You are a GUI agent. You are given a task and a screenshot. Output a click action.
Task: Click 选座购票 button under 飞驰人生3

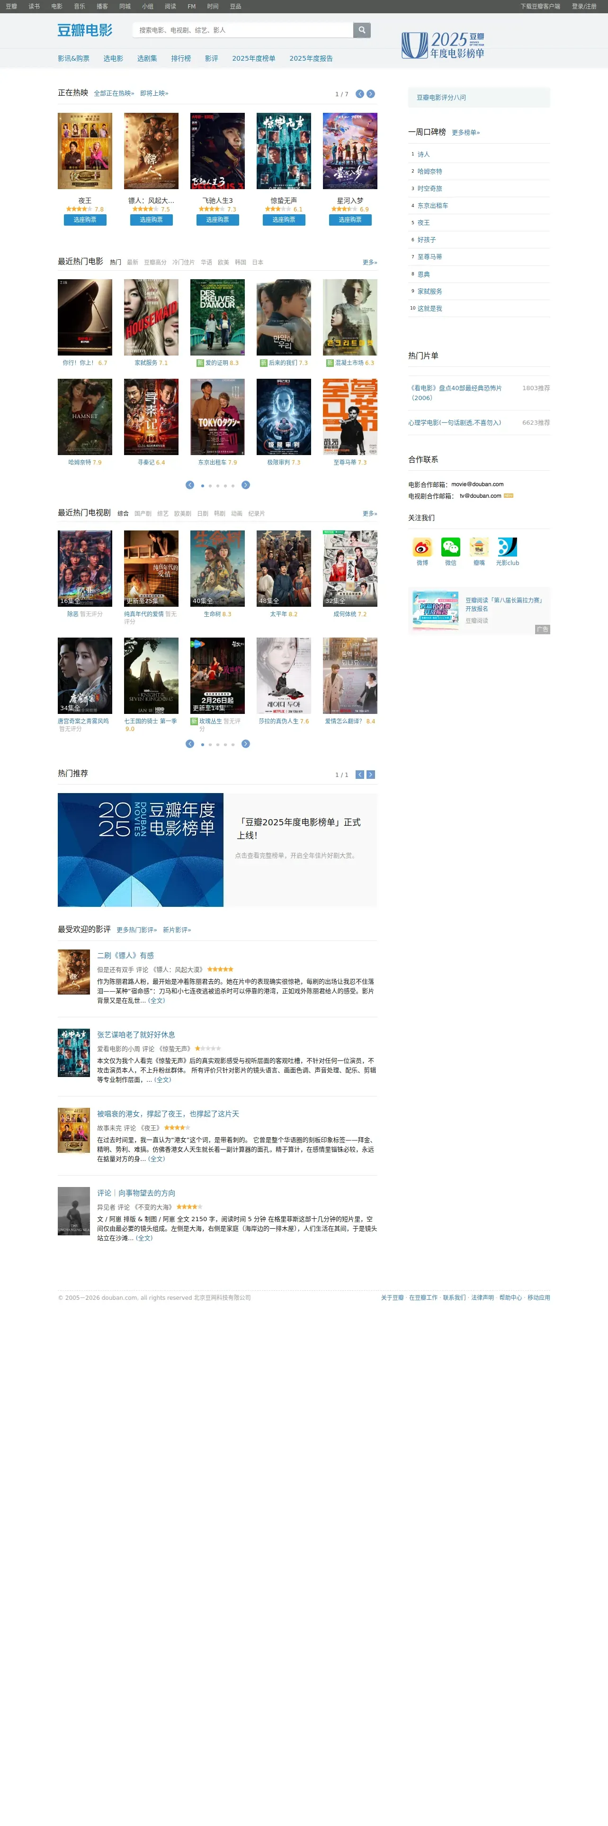(217, 220)
